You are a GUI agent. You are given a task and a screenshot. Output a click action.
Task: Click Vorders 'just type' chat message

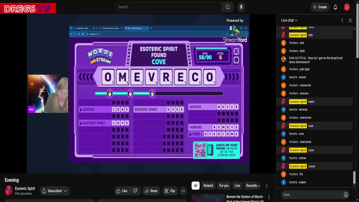pyautogui.click(x=314, y=69)
